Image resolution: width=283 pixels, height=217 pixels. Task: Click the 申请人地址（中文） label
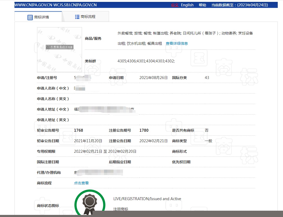click(53, 109)
